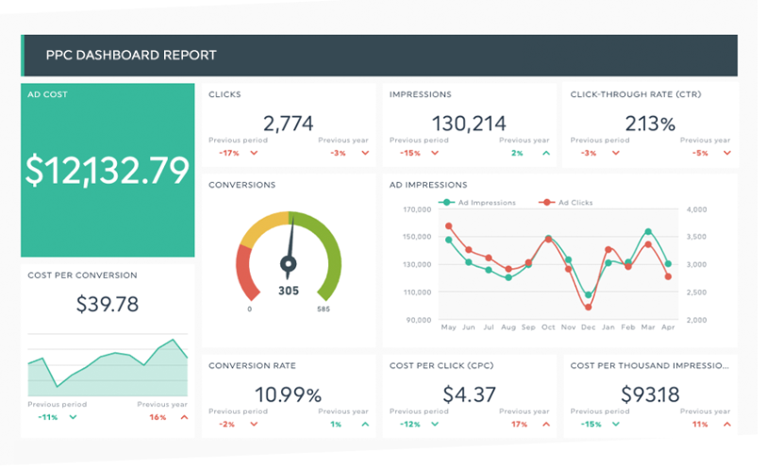The image size is (767, 471).
Task: Toggle the Ad Impressions legend series
Action: [x=481, y=203]
